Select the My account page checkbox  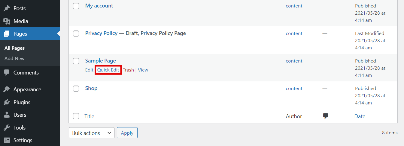coord(76,6)
